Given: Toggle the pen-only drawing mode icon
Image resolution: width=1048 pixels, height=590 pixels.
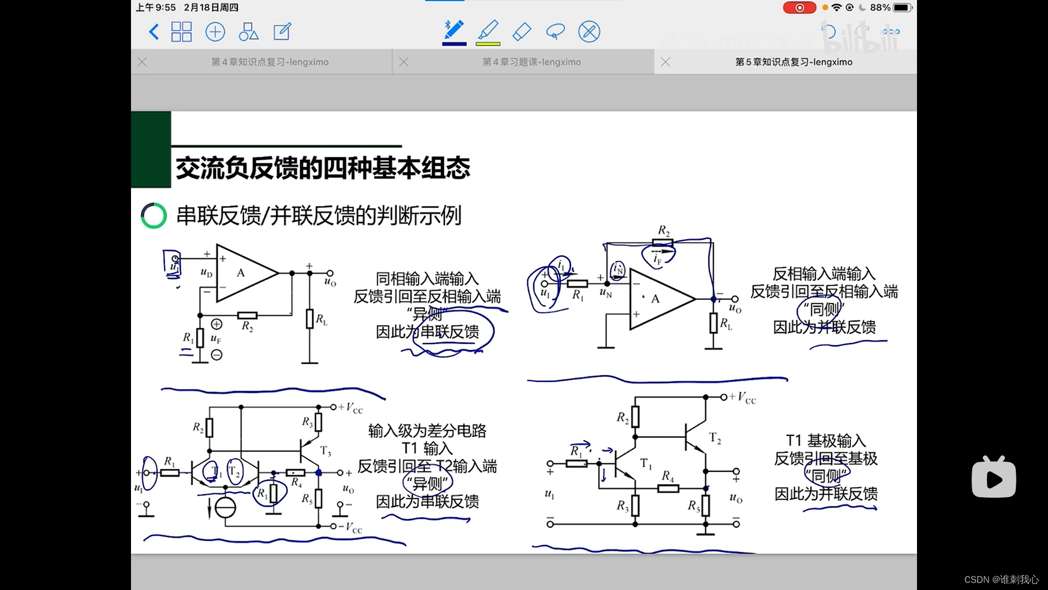Looking at the screenshot, I should [589, 32].
